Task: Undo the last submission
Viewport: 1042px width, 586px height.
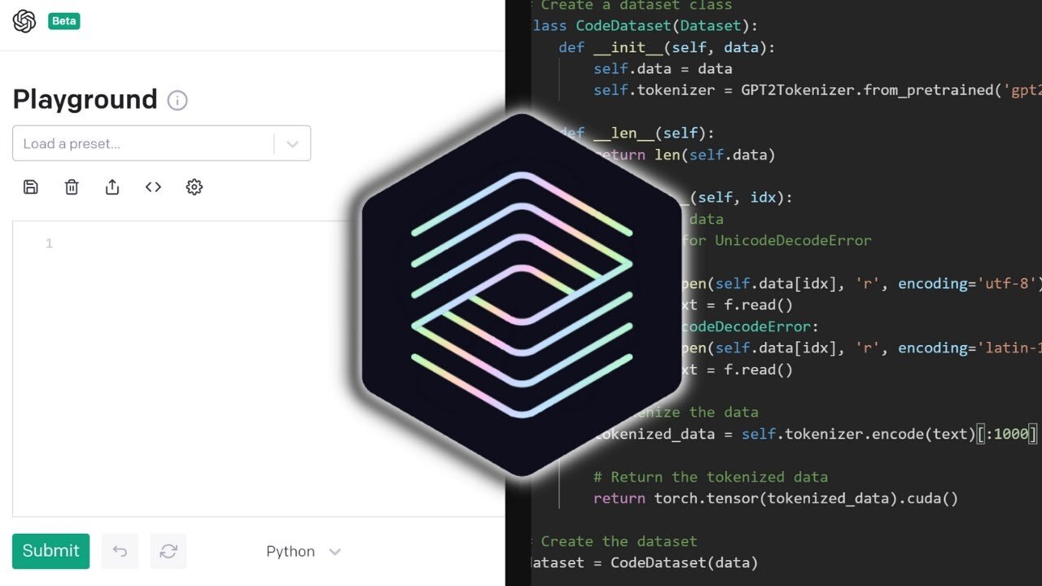Action: [x=120, y=551]
